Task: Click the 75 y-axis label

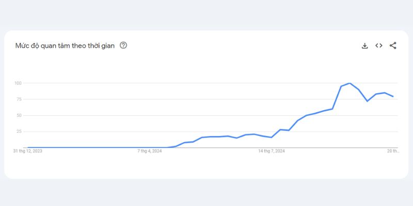Action: pyautogui.click(x=19, y=99)
